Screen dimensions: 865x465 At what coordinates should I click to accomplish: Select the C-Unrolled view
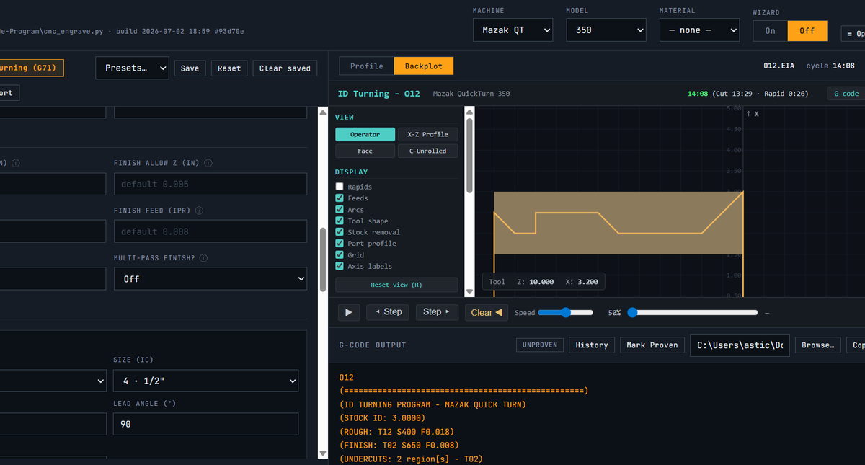tap(427, 151)
